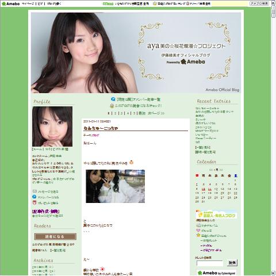
Task: Open the Ameba logo home link
Action: (x=10, y=3)
